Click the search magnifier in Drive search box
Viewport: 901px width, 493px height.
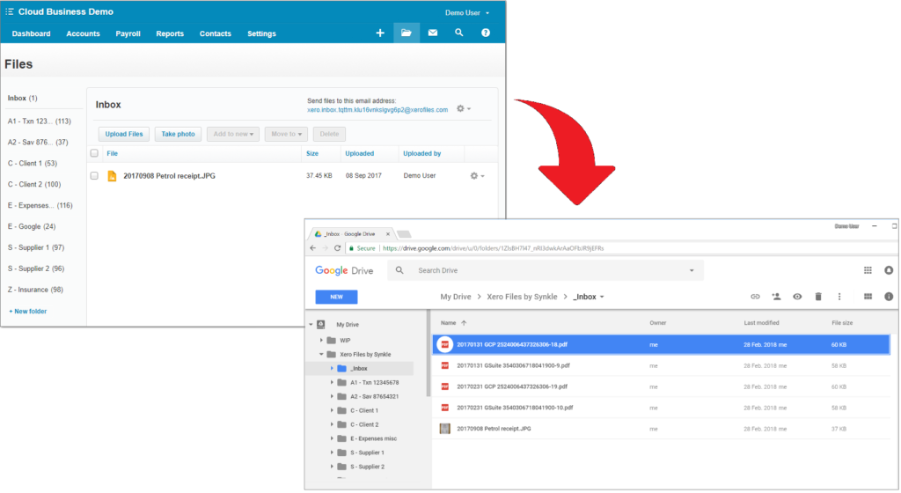point(399,270)
